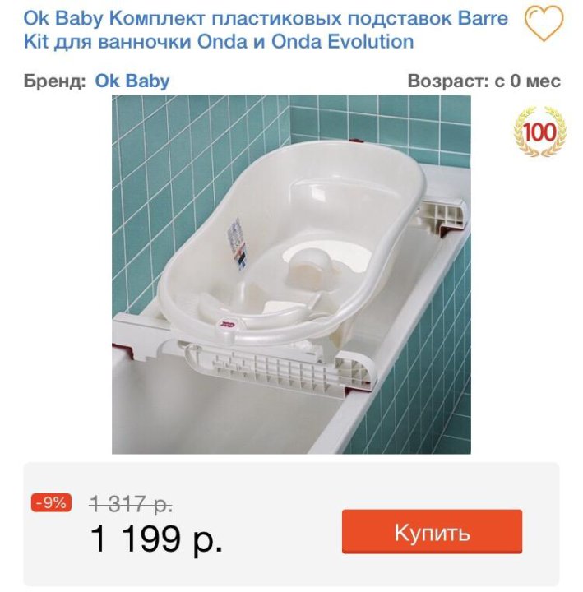
Task: Click the red -9% discount badge
Action: coord(51,502)
